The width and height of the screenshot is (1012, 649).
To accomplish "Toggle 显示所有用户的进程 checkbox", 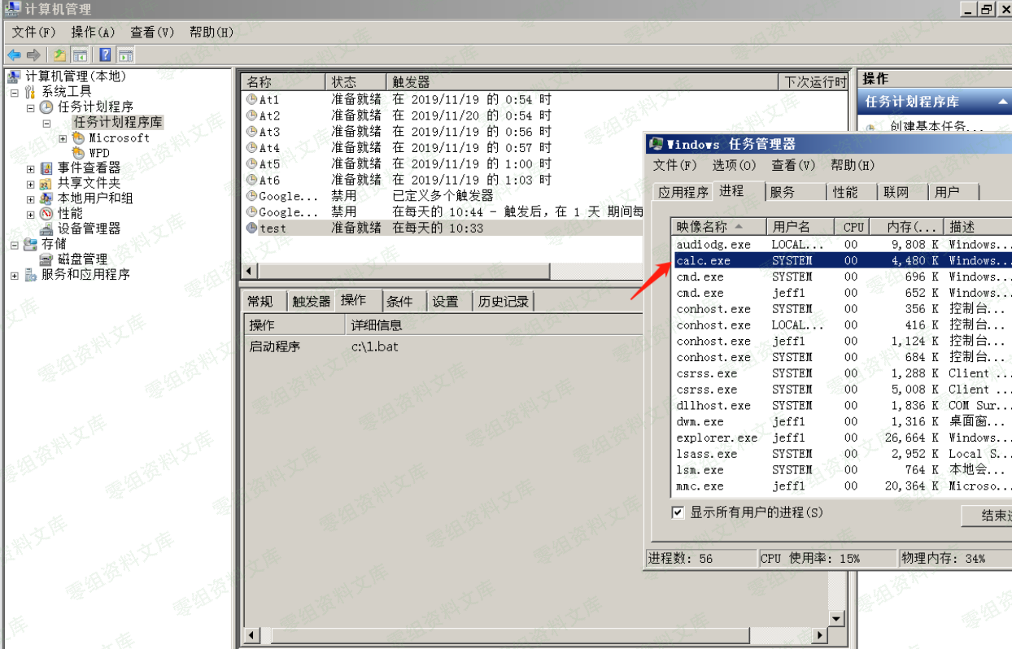I will [x=678, y=512].
